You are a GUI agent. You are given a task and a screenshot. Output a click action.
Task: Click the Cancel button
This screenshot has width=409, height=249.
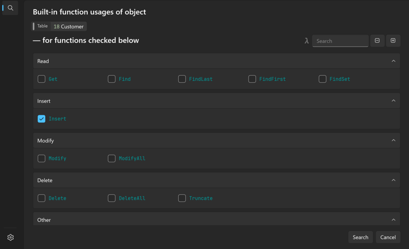[388, 237]
